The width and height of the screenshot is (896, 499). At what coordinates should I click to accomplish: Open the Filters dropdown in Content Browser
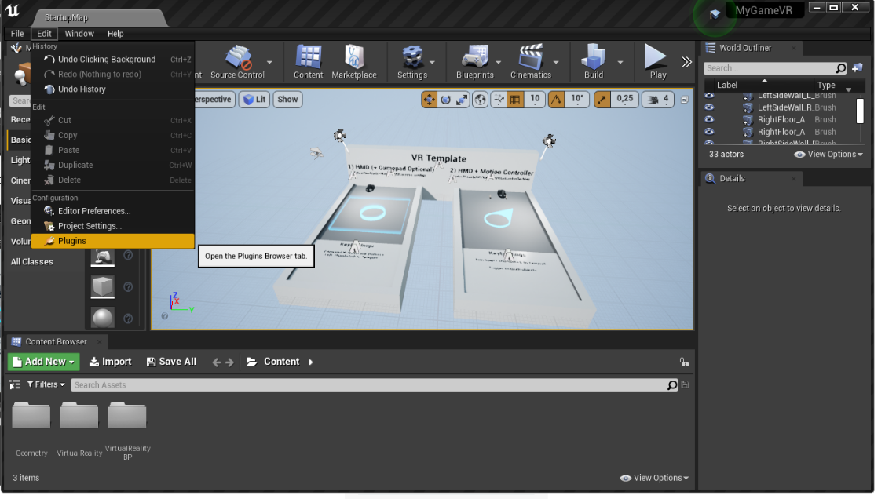tap(46, 384)
